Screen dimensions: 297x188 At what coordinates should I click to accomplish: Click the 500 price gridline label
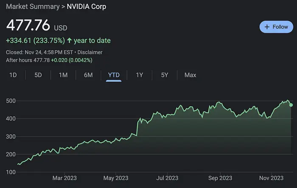11,101
